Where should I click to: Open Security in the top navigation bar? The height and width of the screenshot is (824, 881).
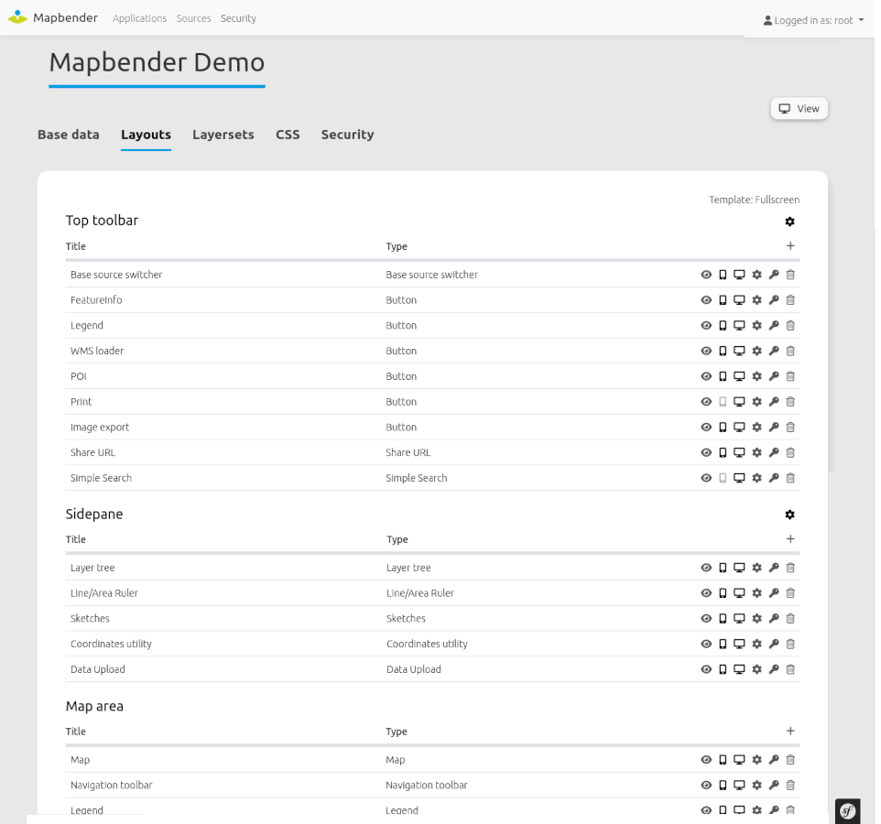coord(238,18)
